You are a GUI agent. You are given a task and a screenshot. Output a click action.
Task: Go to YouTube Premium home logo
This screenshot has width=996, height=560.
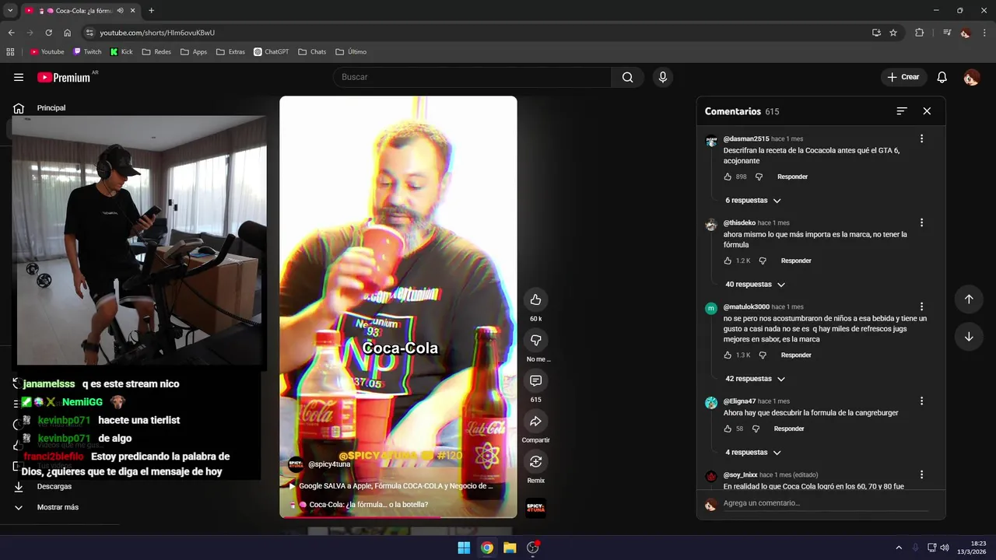pos(64,77)
